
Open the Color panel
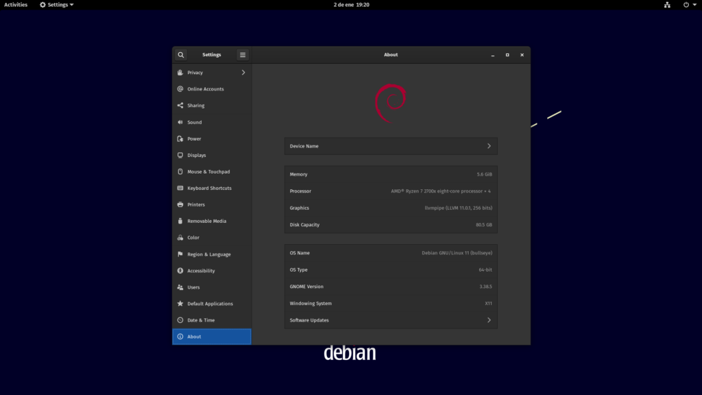(x=212, y=237)
